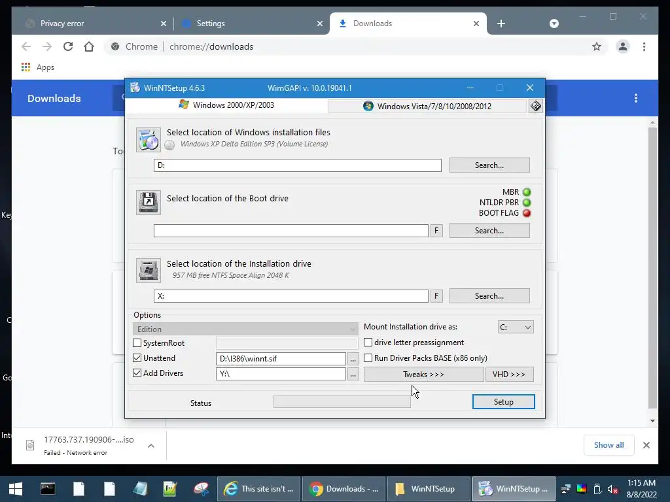Open the VHD >>> panel
The image size is (670, 502).
click(x=509, y=375)
